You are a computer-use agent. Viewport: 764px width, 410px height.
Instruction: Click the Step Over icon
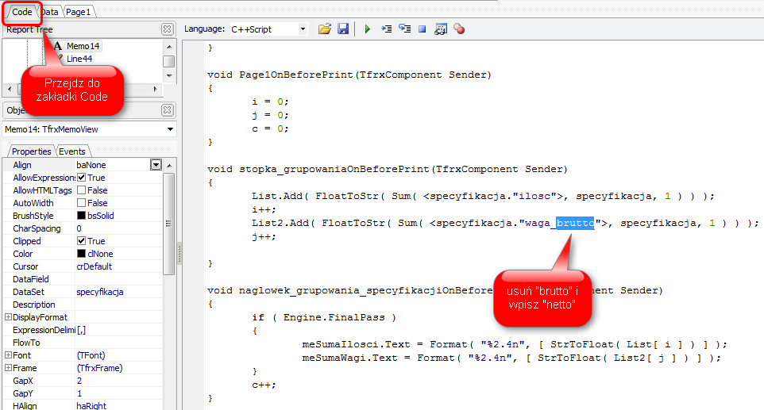pos(404,29)
